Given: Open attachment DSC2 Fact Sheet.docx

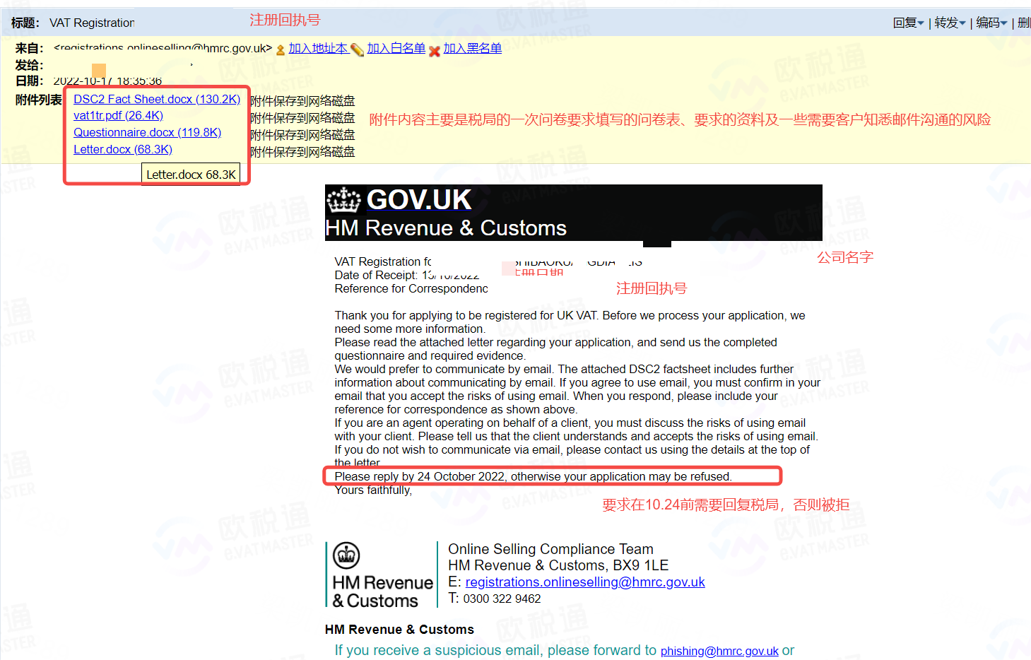Looking at the screenshot, I should point(157,99).
